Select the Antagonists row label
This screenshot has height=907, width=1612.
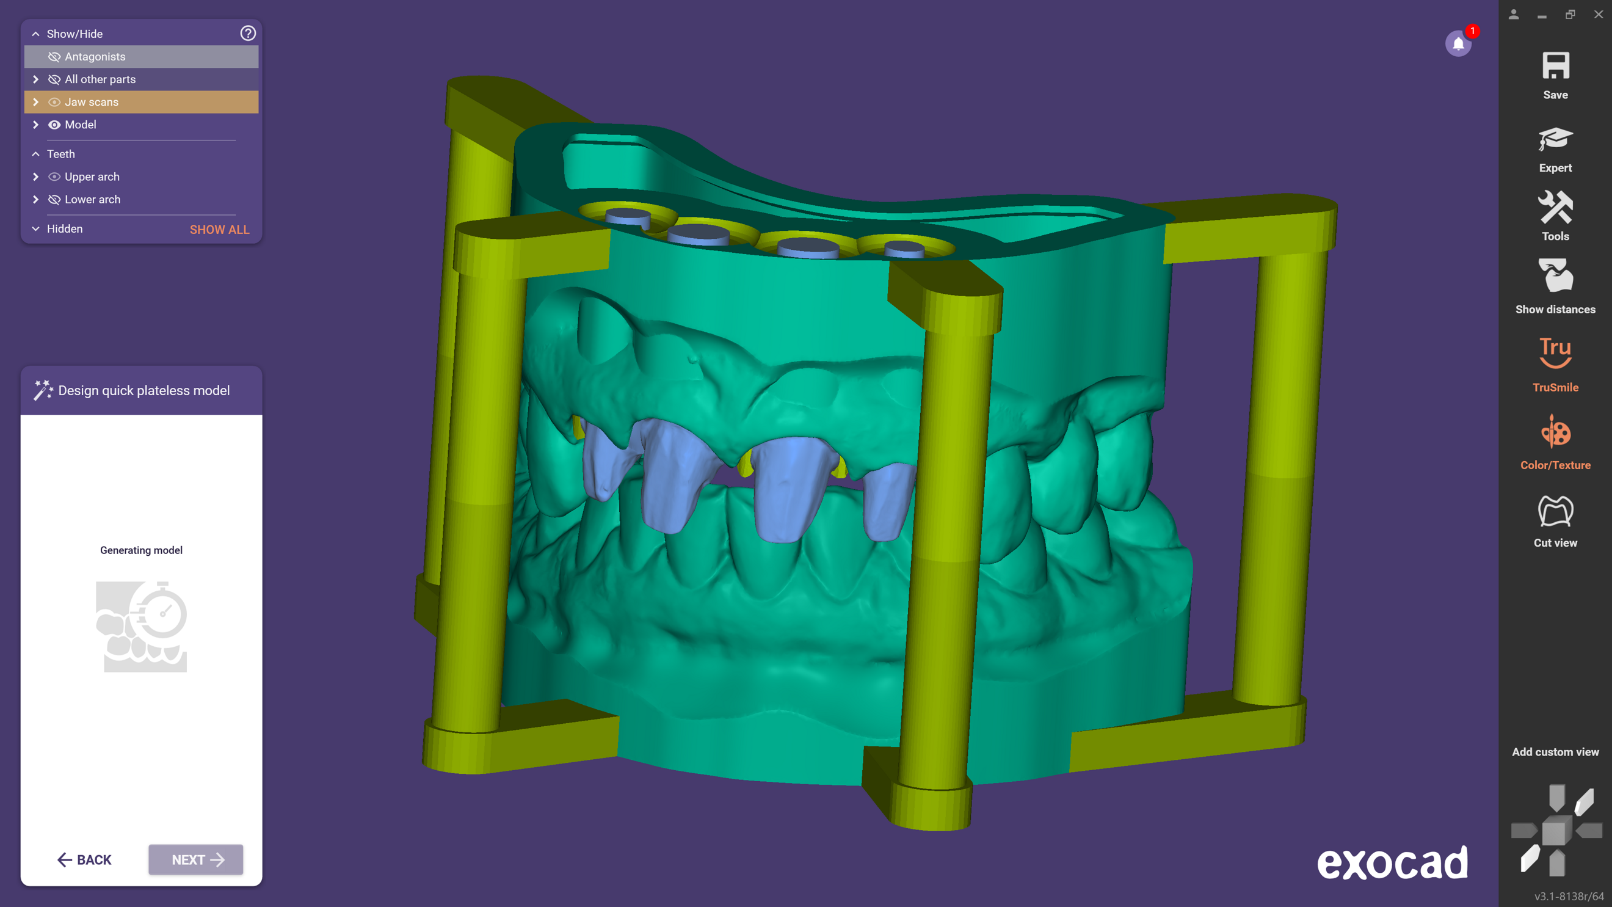pyautogui.click(x=95, y=56)
